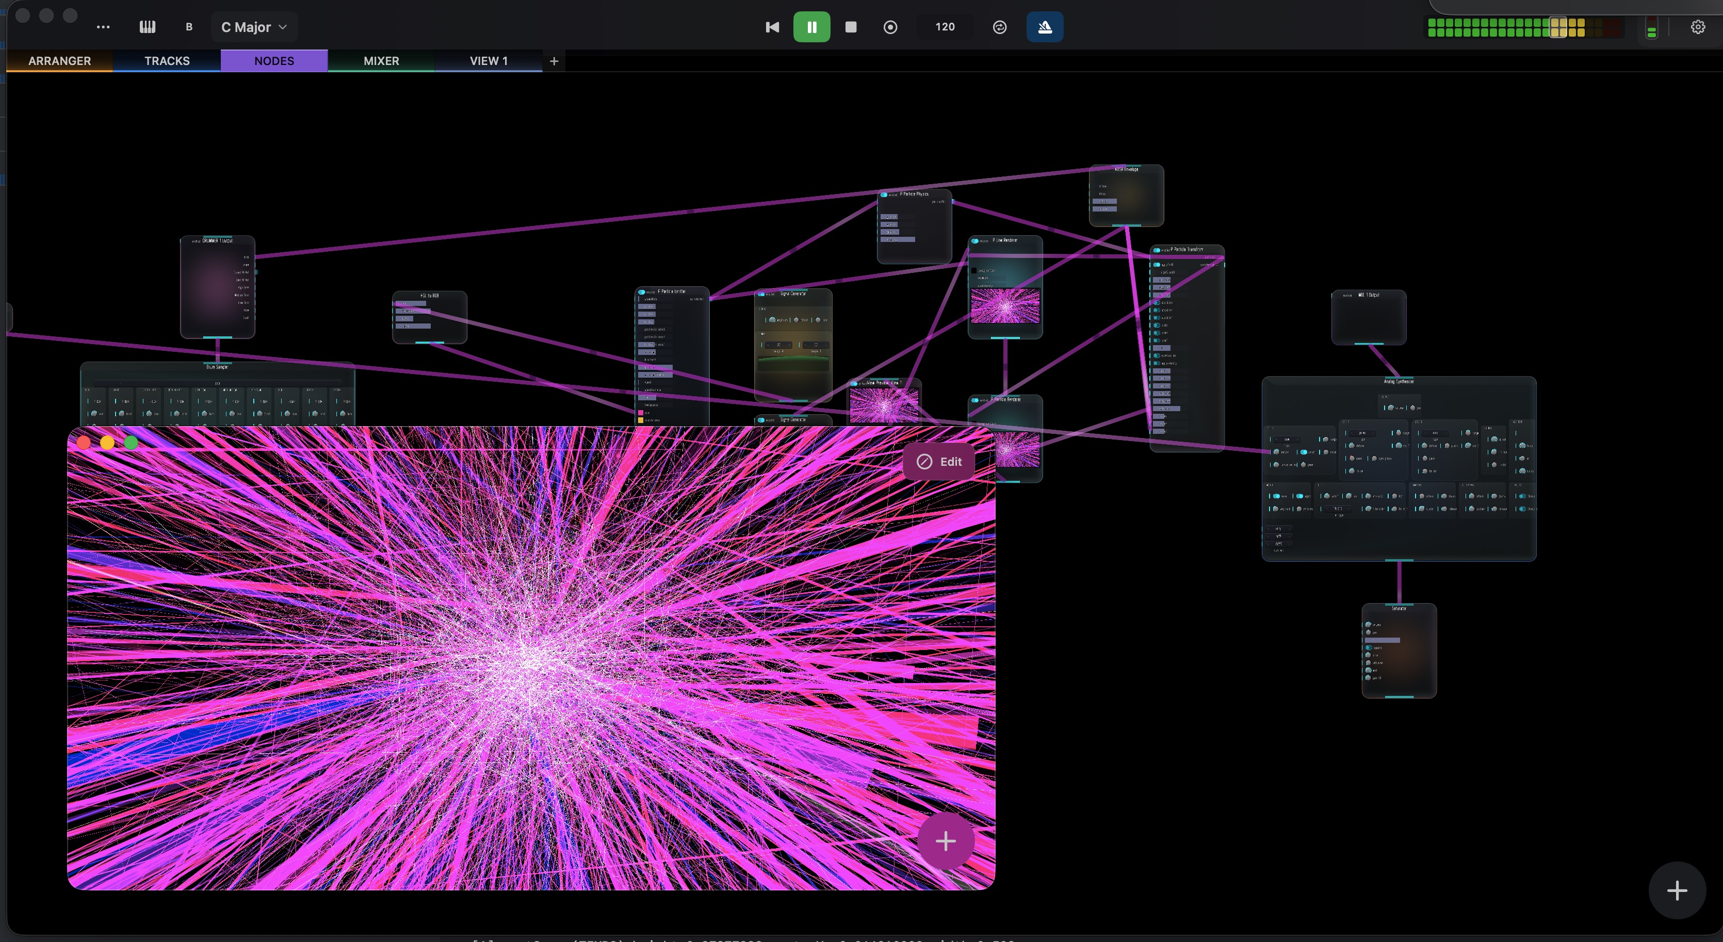The width and height of the screenshot is (1723, 942).
Task: Switch to the MIXER tab
Action: [x=381, y=61]
